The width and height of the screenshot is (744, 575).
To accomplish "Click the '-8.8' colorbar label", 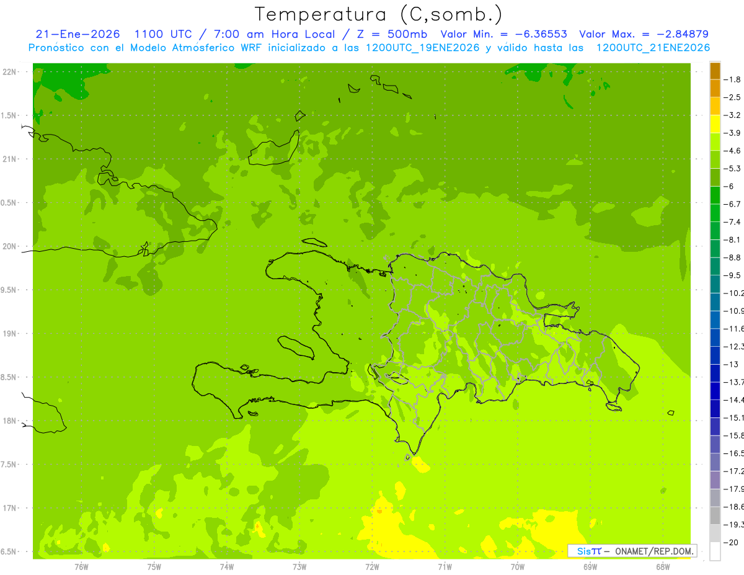I will [732, 257].
